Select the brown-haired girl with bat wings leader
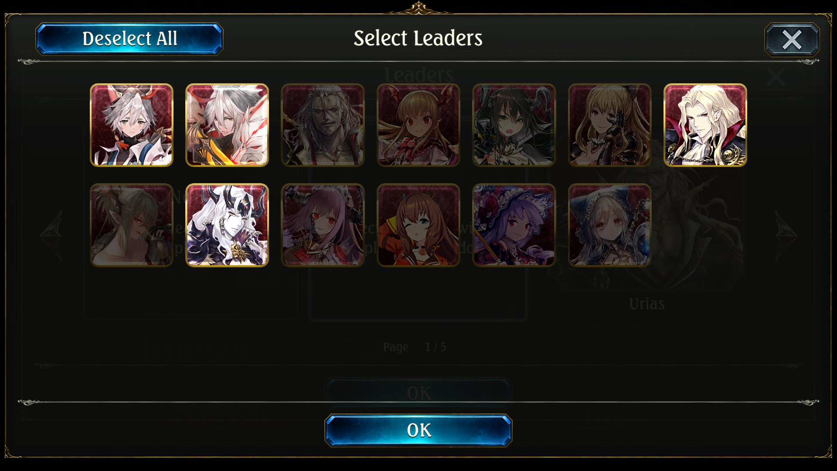Viewport: 837px width, 471px height. click(x=418, y=125)
